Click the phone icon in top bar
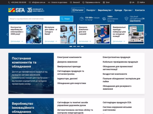Screen dimensions: 153x114 point(9,2)
